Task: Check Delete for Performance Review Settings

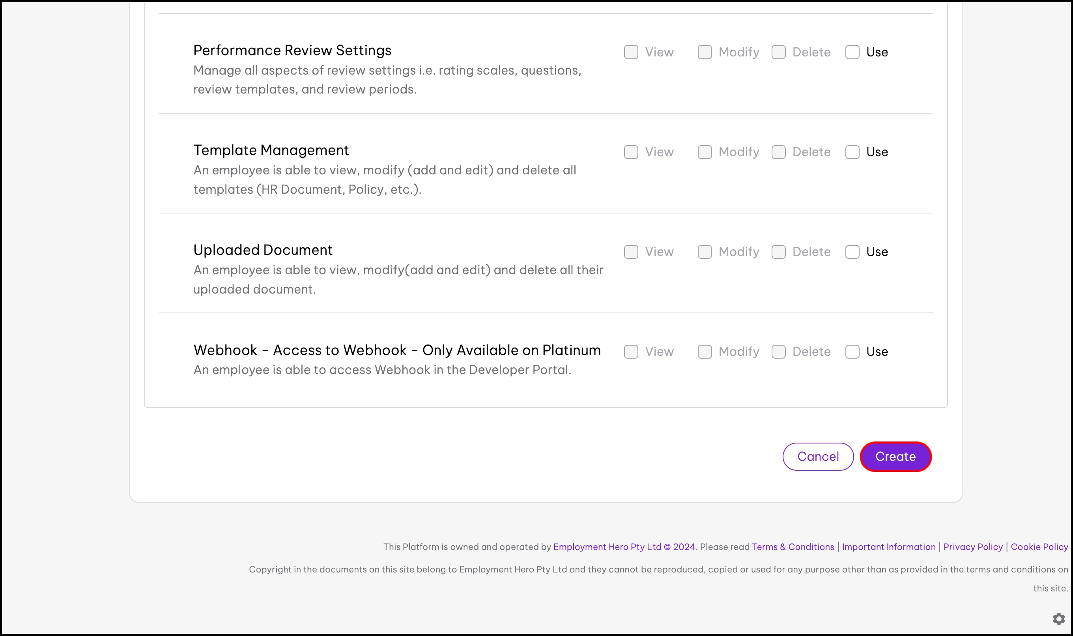Action: point(778,52)
